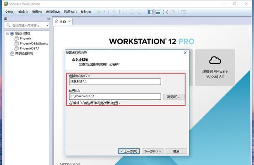Toggle the thumbnail bar view icon
This screenshot has width=254, height=165.
[158, 12]
